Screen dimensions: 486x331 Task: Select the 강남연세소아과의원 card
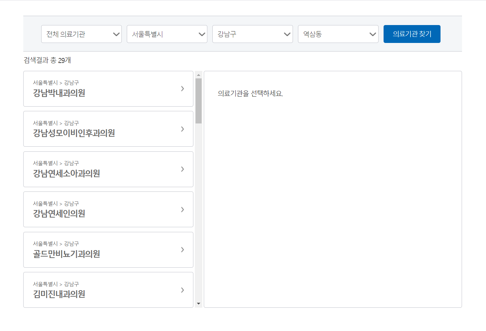[108, 169]
